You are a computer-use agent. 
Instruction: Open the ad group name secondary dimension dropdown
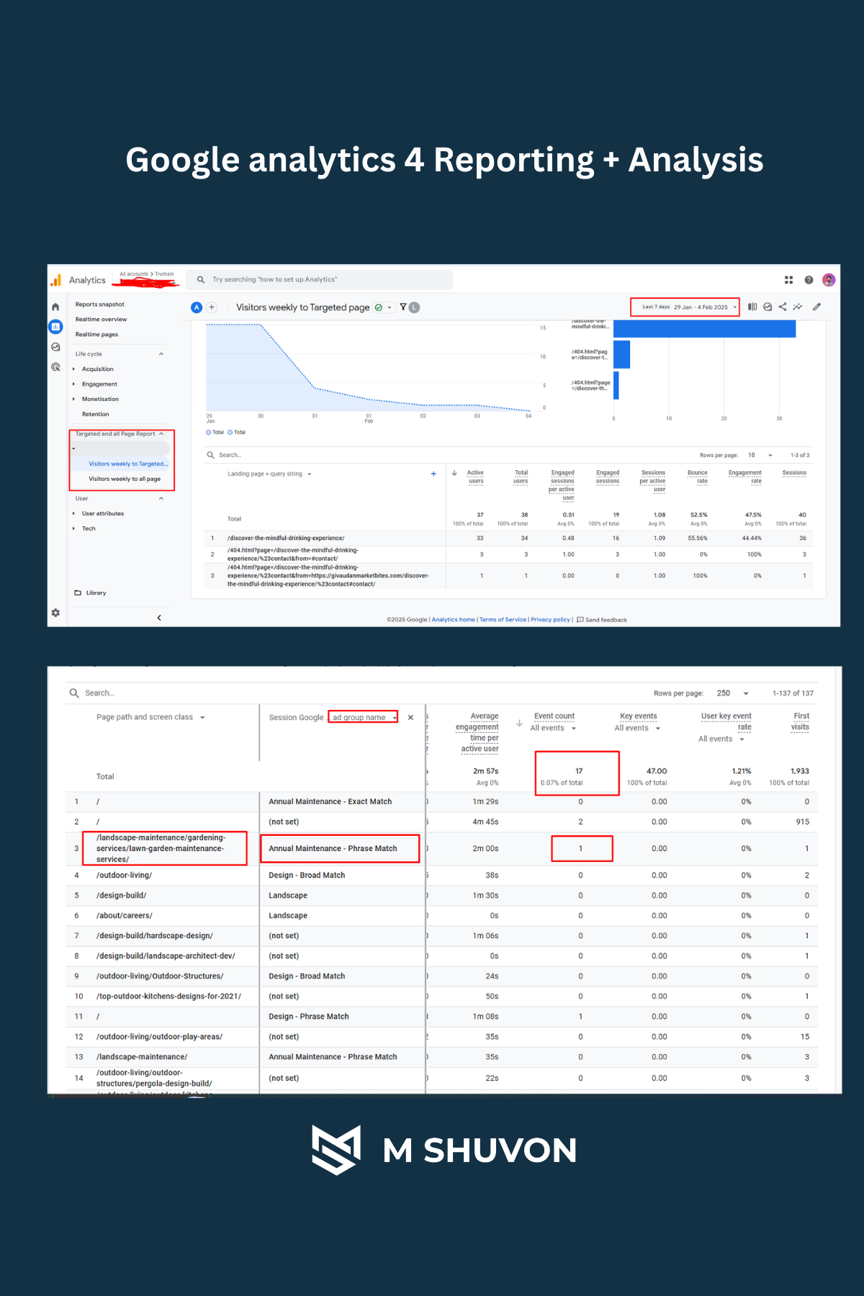[x=364, y=717]
